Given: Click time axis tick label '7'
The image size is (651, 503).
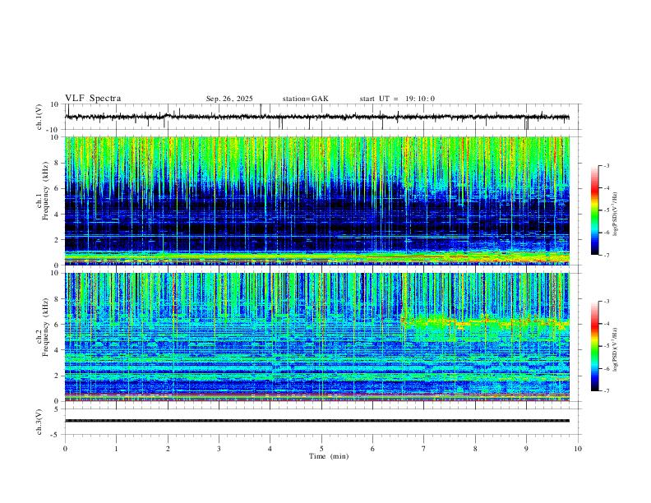Looking at the screenshot, I should (424, 449).
